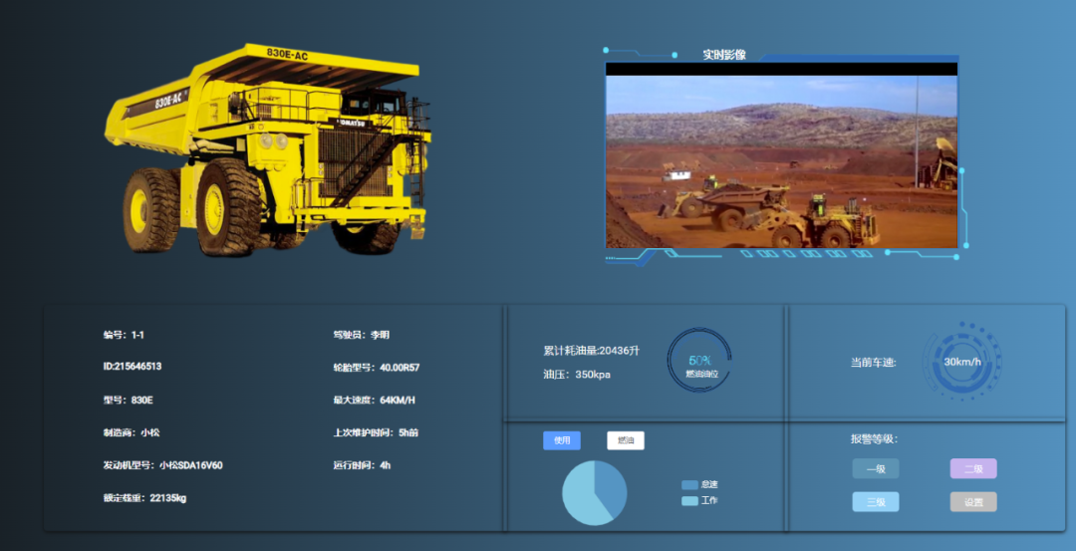Choose the light blue 三级 alarm button
The image size is (1076, 551).
click(x=875, y=502)
